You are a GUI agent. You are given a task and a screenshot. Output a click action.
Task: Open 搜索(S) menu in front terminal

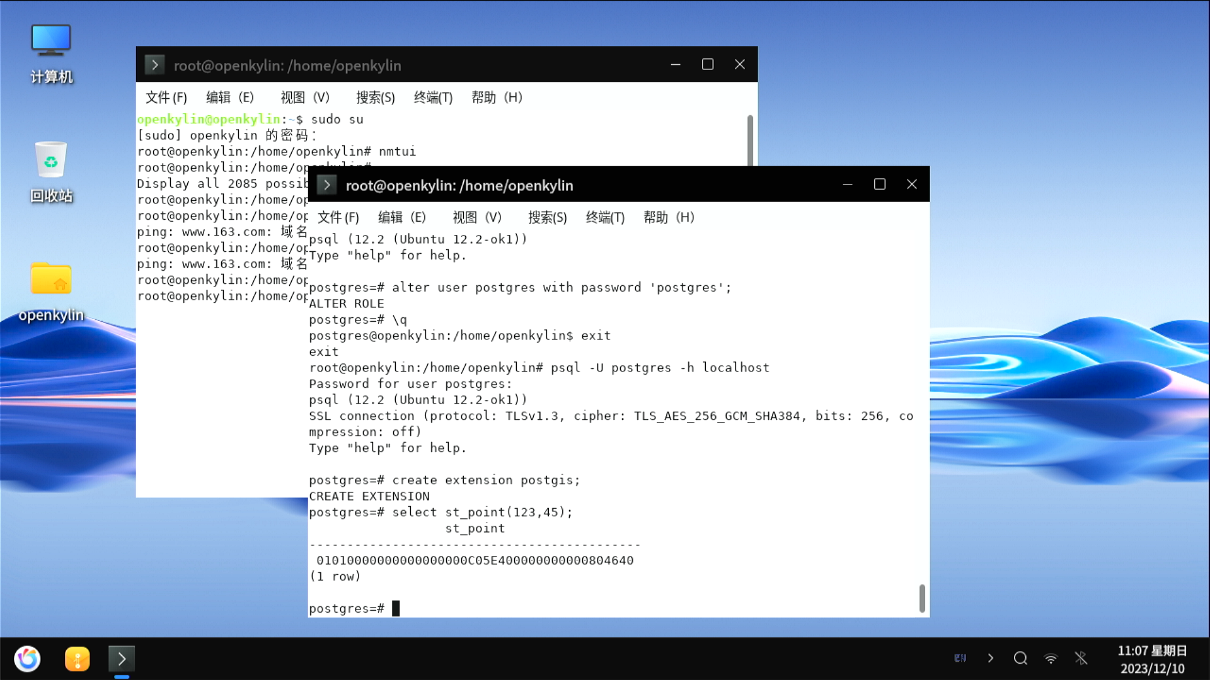point(548,218)
